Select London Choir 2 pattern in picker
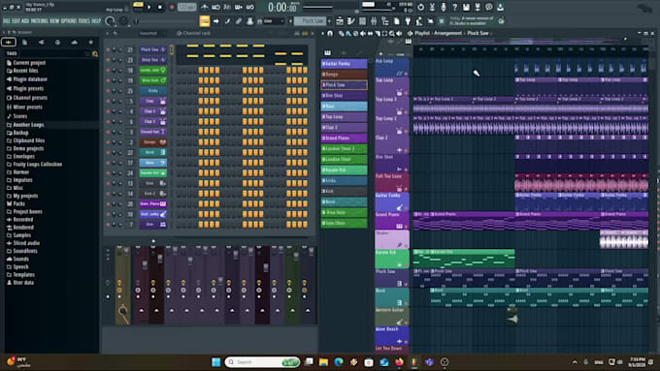The image size is (660, 371). click(x=344, y=149)
